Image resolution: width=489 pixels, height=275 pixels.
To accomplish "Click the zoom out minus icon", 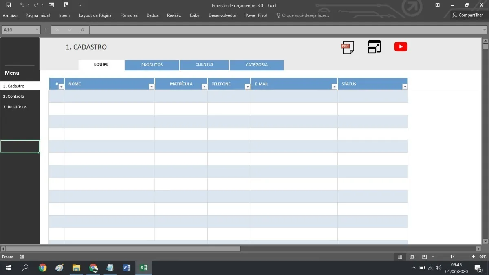I will click(433, 257).
